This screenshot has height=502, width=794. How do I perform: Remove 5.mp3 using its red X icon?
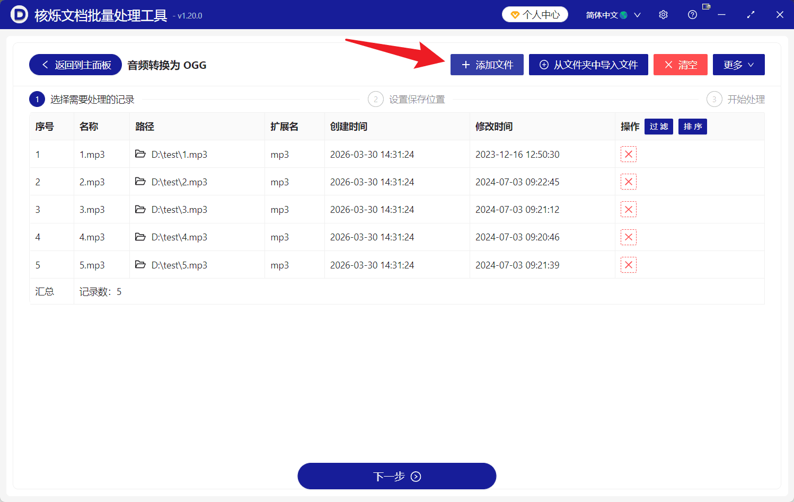(628, 264)
